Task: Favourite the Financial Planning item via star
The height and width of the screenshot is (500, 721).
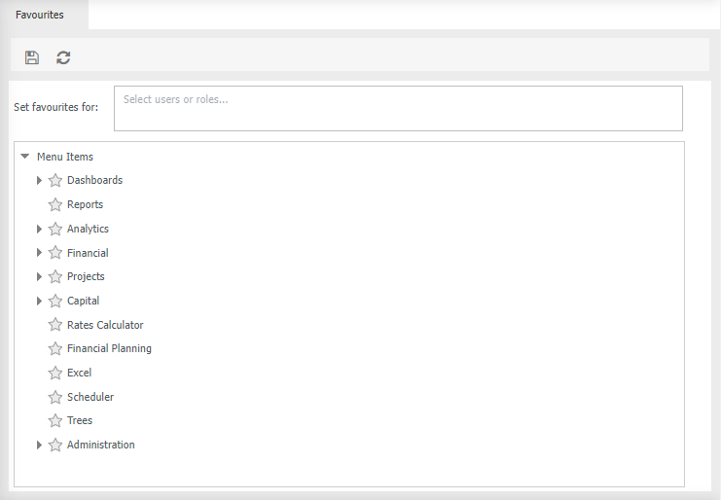Action: [55, 348]
